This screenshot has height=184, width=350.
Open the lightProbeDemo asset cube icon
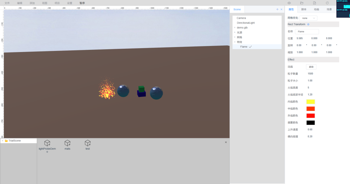(47, 143)
